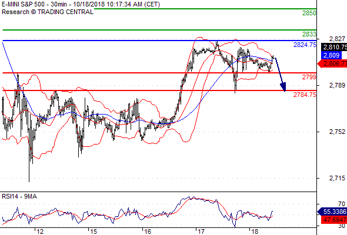Click the RSI axis level 30

[342, 226]
